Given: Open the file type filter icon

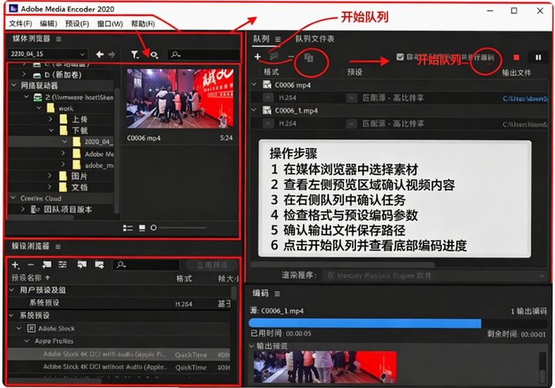Looking at the screenshot, I should (135, 54).
